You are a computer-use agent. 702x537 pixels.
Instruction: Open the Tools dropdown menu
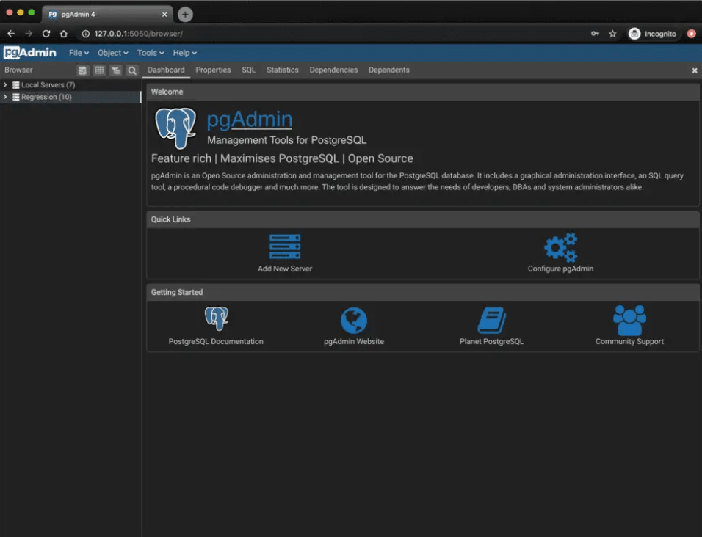151,53
